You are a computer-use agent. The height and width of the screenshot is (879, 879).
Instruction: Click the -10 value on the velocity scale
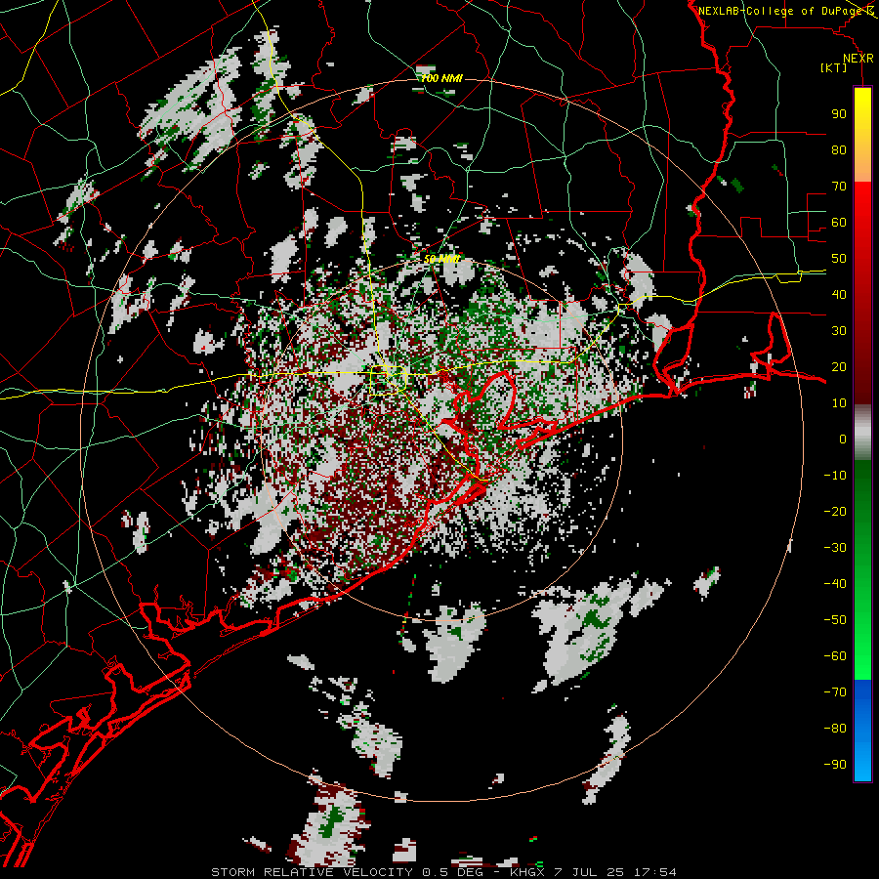click(x=835, y=476)
